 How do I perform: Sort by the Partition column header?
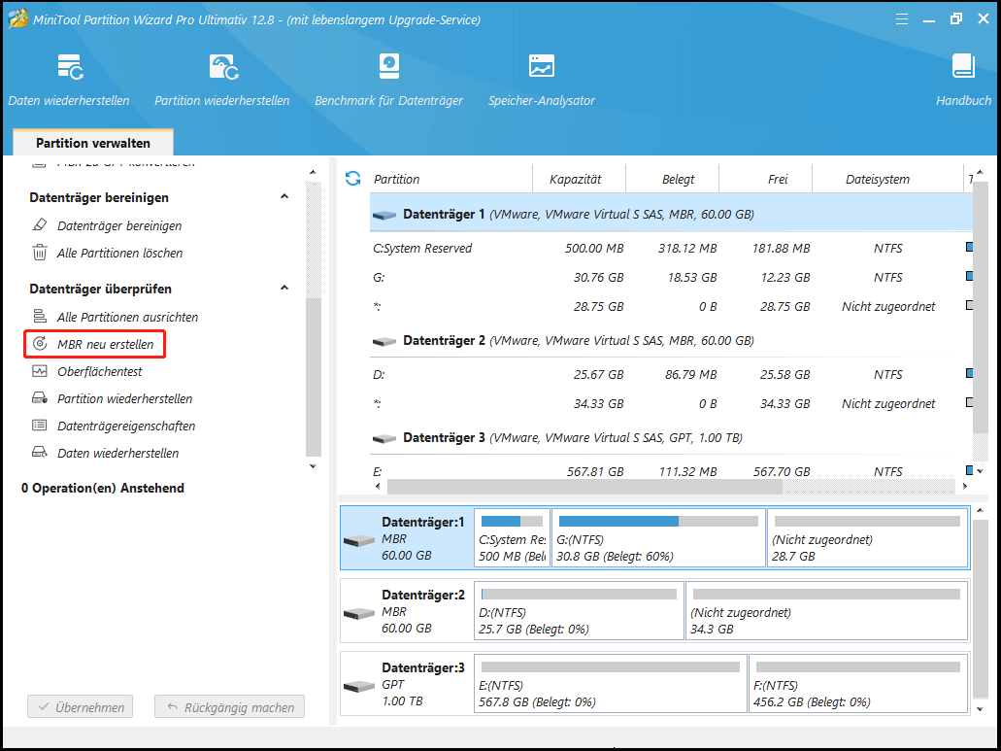[x=450, y=179]
